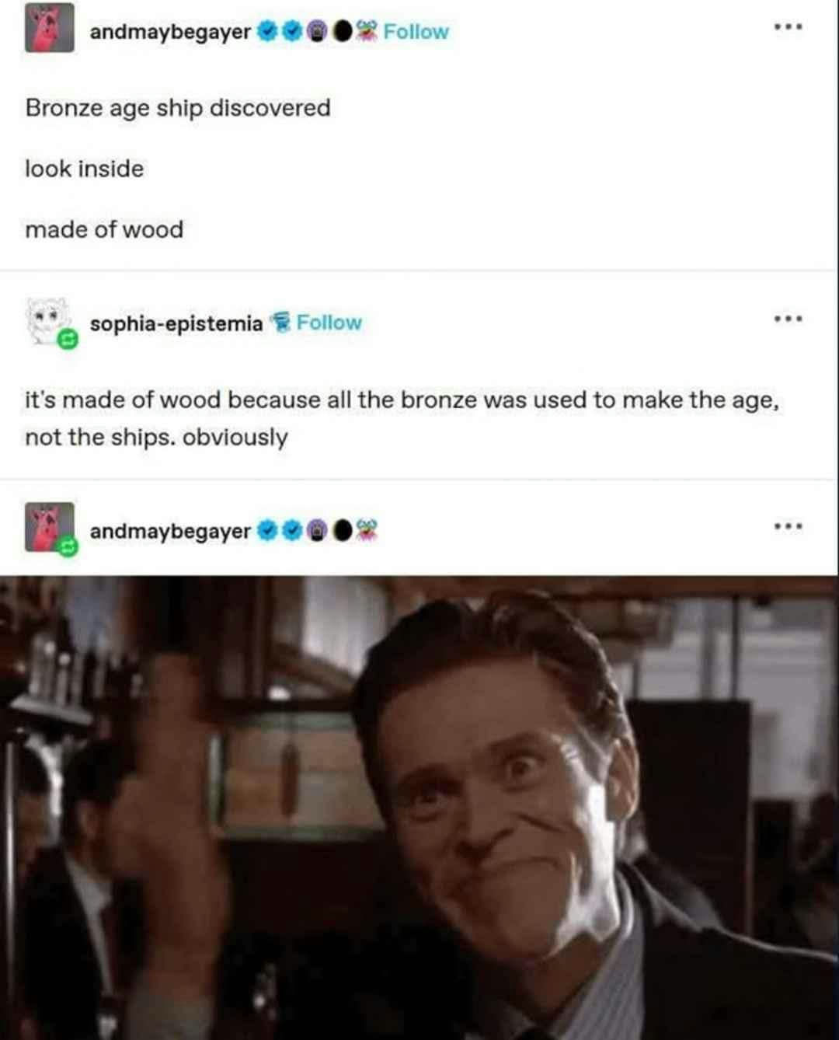
Task: Click the purple badge beside andmaybegayer's Follow link
Action: (x=317, y=32)
